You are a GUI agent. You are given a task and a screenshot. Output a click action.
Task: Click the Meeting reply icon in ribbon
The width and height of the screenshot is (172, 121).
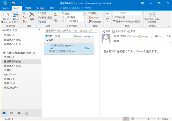tap(55, 15)
